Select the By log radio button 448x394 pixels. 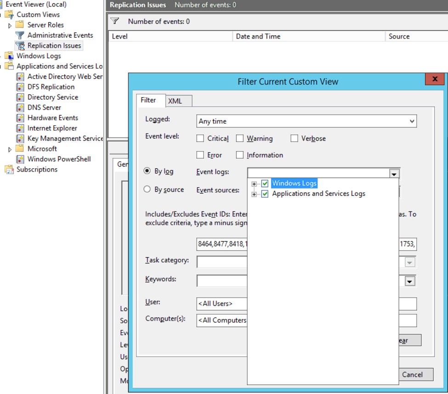(147, 171)
